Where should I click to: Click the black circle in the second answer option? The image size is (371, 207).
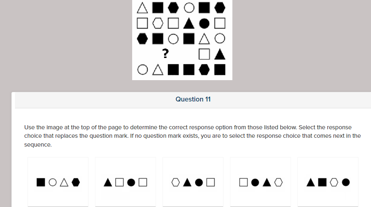click(131, 182)
